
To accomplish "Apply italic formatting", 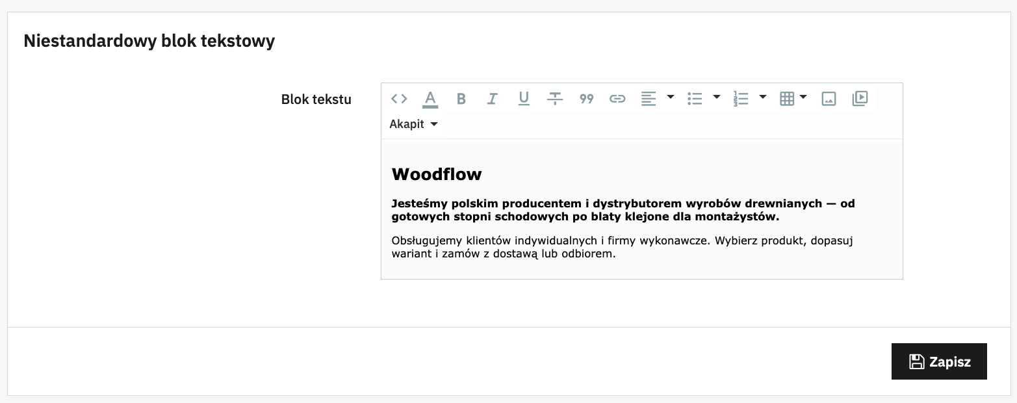I will point(493,99).
